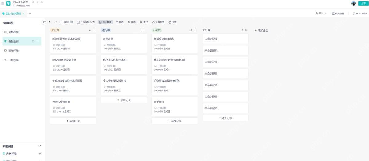This screenshot has width=369, height=161.
Task: Click 添加记录 under the 进行中 column
Action: click(x=124, y=100)
